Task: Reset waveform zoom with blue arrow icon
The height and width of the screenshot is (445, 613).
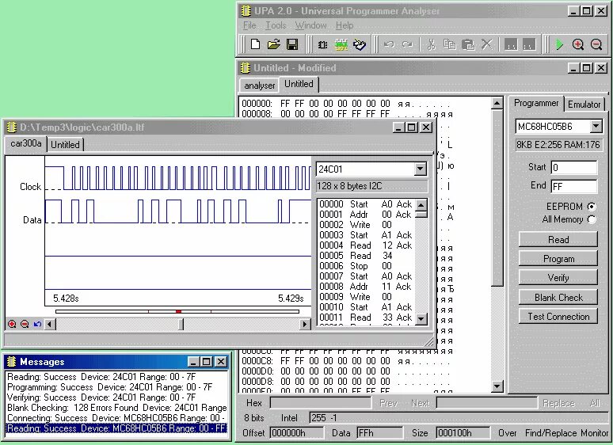Action: pos(37,324)
